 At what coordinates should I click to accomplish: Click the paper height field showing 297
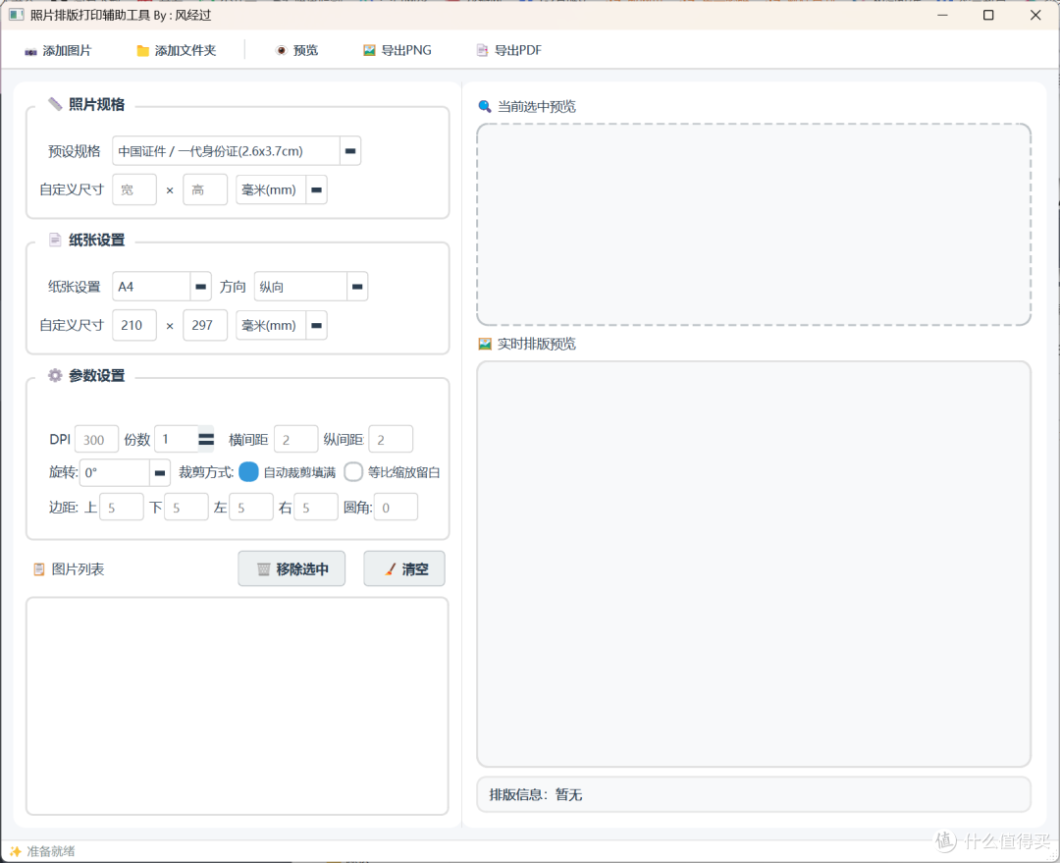[x=205, y=325]
